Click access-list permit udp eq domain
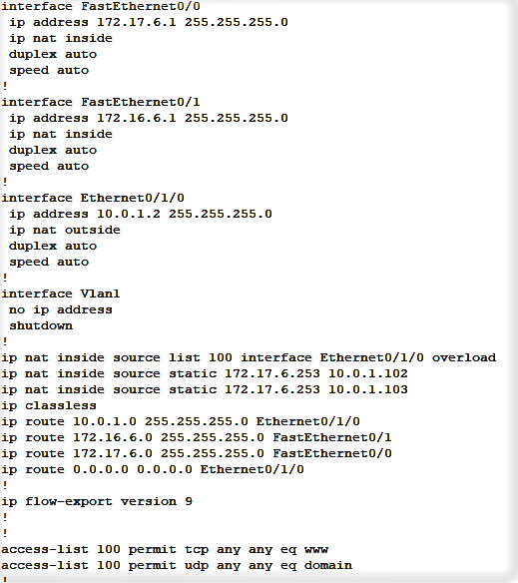The image size is (518, 583). tap(177, 565)
